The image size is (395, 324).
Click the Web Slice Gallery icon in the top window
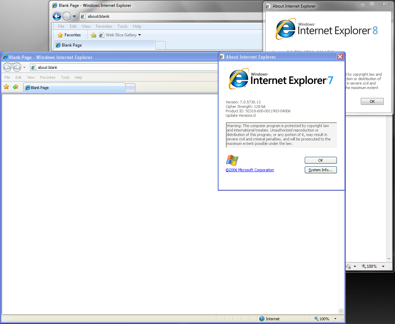click(101, 35)
